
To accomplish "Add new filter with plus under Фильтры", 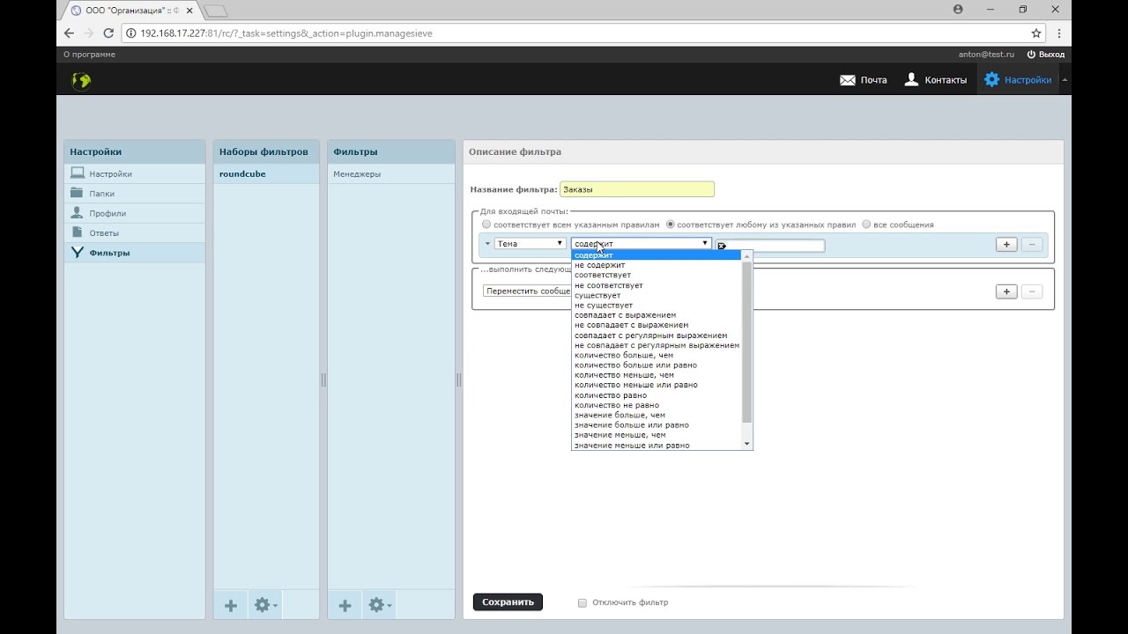I will click(345, 606).
